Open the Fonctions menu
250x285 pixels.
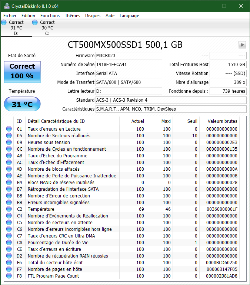(x=50, y=16)
